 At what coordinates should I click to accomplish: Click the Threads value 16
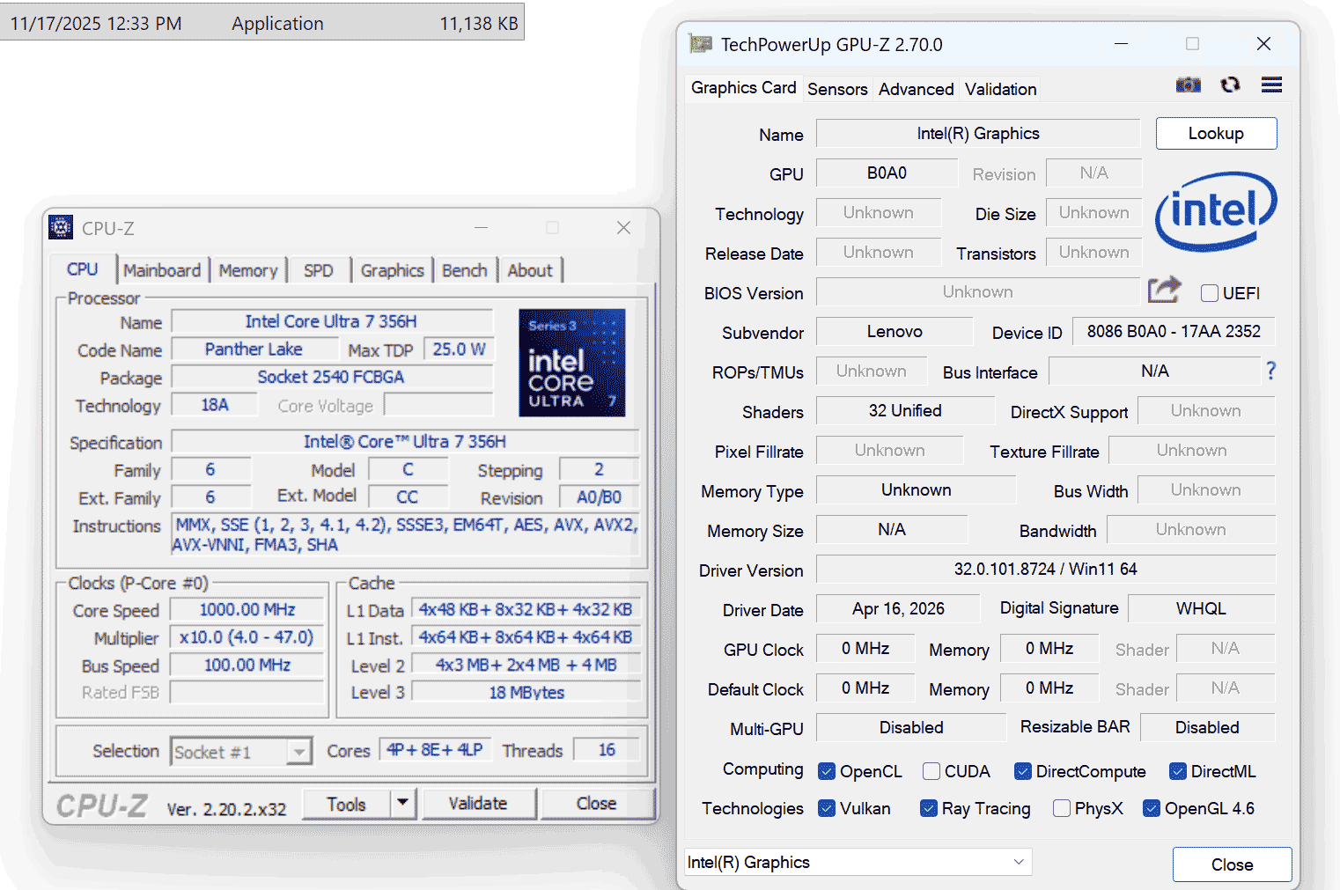tap(607, 750)
